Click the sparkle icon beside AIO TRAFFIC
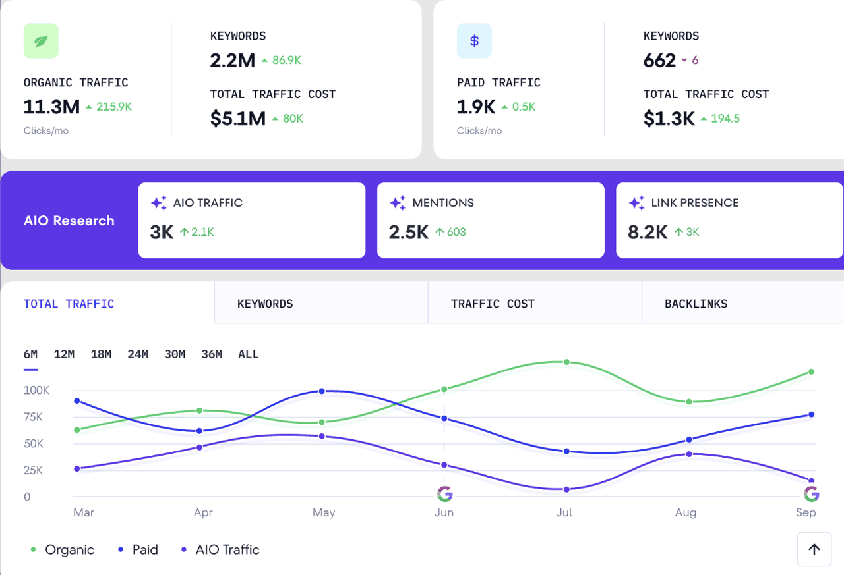844x575 pixels. click(x=159, y=203)
